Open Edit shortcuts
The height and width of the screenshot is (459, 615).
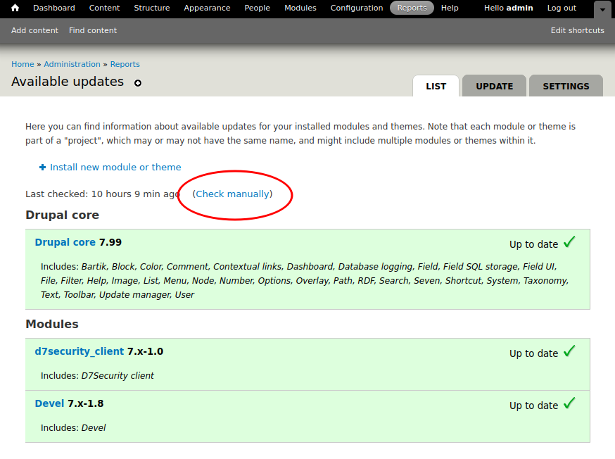[577, 30]
